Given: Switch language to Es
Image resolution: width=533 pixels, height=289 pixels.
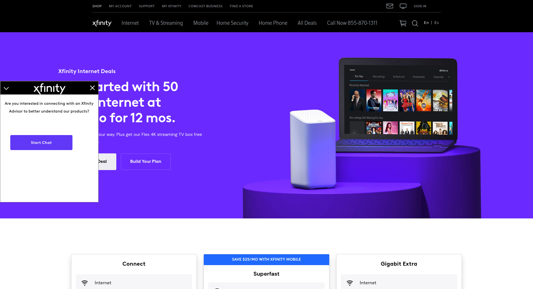Looking at the screenshot, I should coord(437,23).
